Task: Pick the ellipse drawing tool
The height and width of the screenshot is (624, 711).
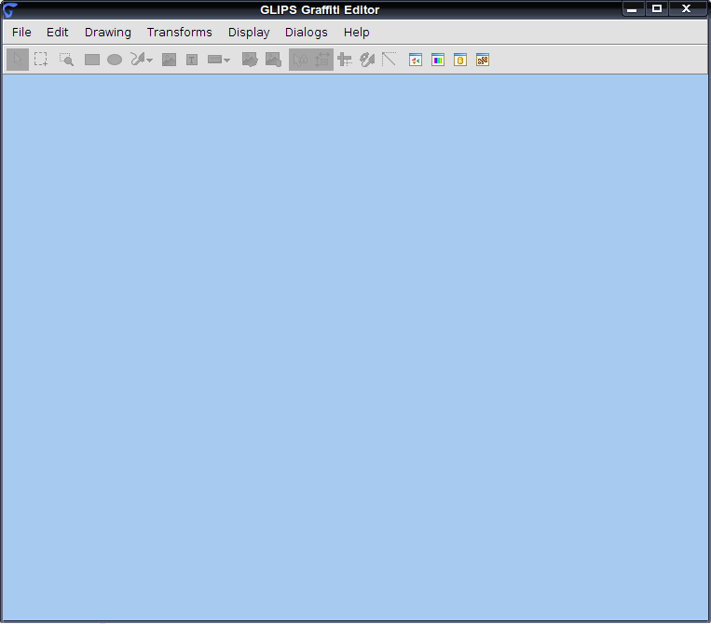Action: 115,60
